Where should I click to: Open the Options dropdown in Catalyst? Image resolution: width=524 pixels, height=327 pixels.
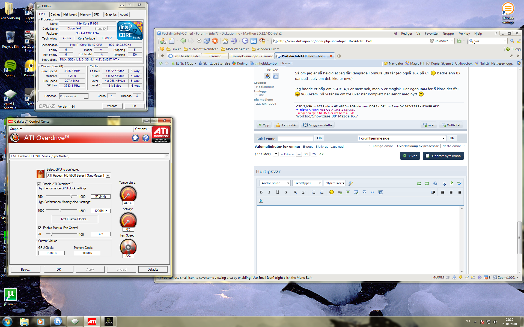(x=142, y=129)
